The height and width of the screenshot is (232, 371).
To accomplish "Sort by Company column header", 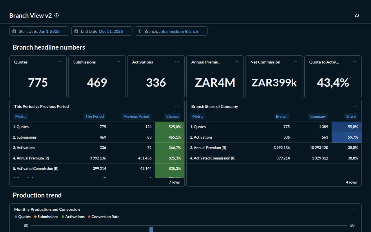I will [x=318, y=116].
